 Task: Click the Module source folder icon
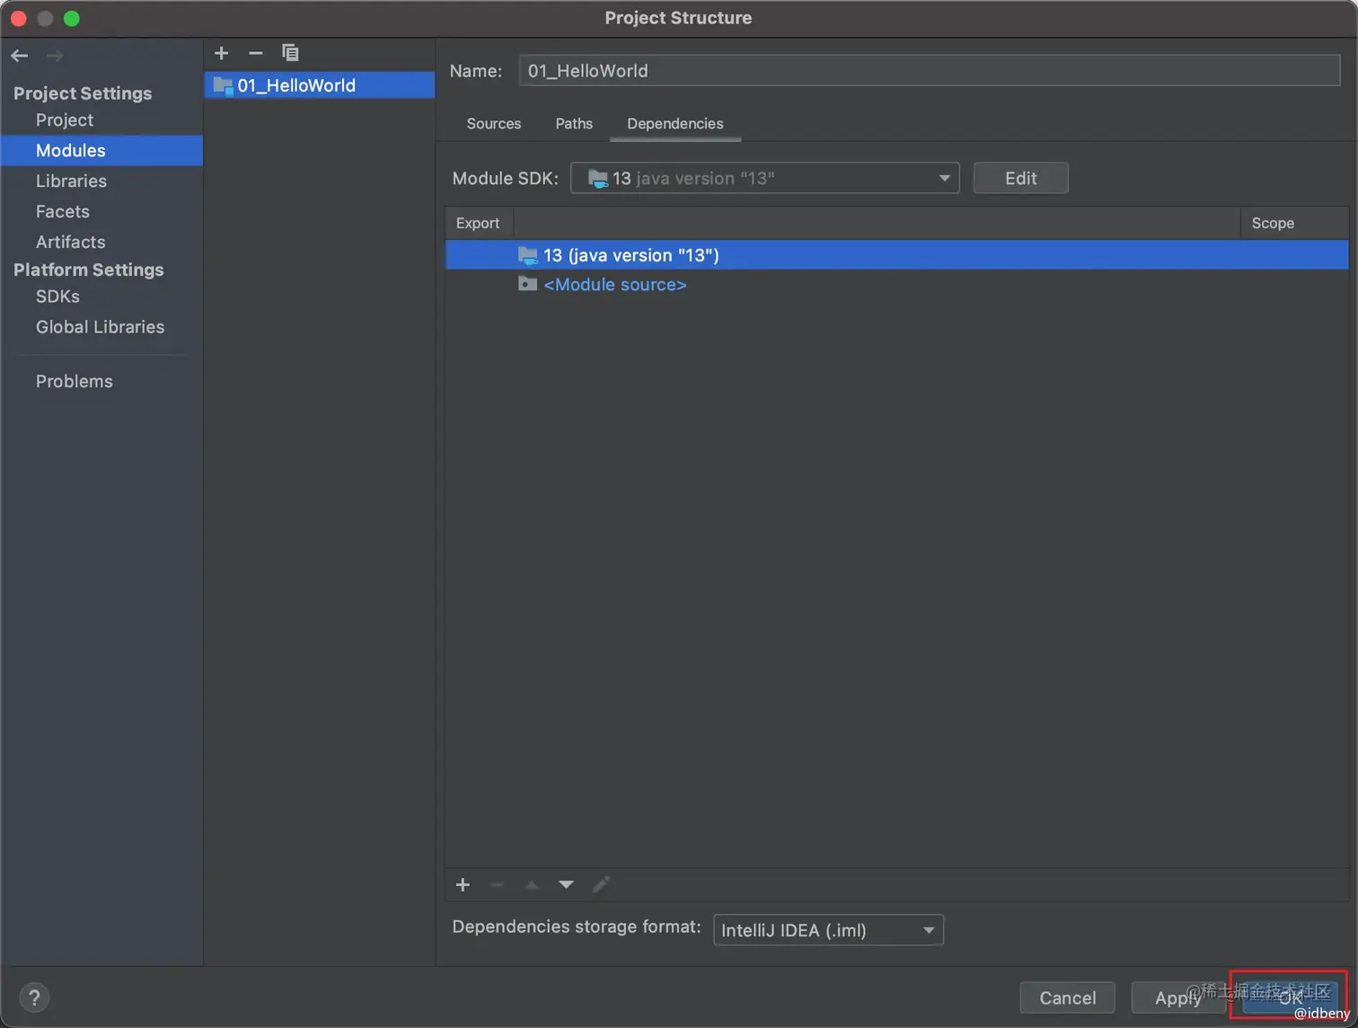tap(528, 284)
